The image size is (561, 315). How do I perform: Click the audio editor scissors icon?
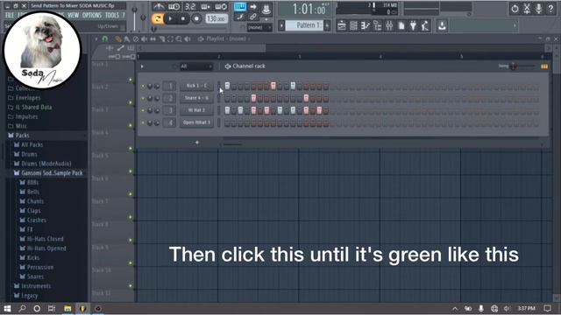(x=527, y=9)
